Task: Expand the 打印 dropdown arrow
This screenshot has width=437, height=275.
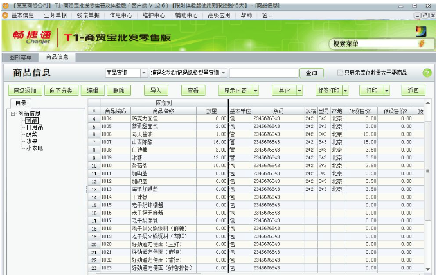Action: pyautogui.click(x=387, y=90)
